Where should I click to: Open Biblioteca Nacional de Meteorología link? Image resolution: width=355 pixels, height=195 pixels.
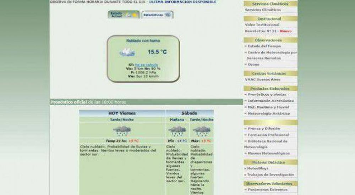[x=266, y=144]
